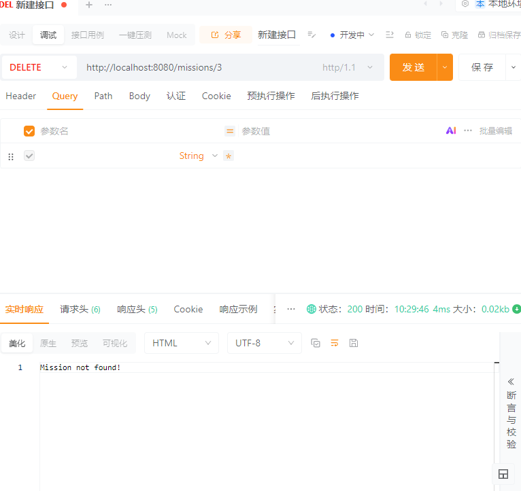Image resolution: width=521 pixels, height=491 pixels.
Task: Open the UTF-8 encoding dropdown
Action: tap(265, 343)
